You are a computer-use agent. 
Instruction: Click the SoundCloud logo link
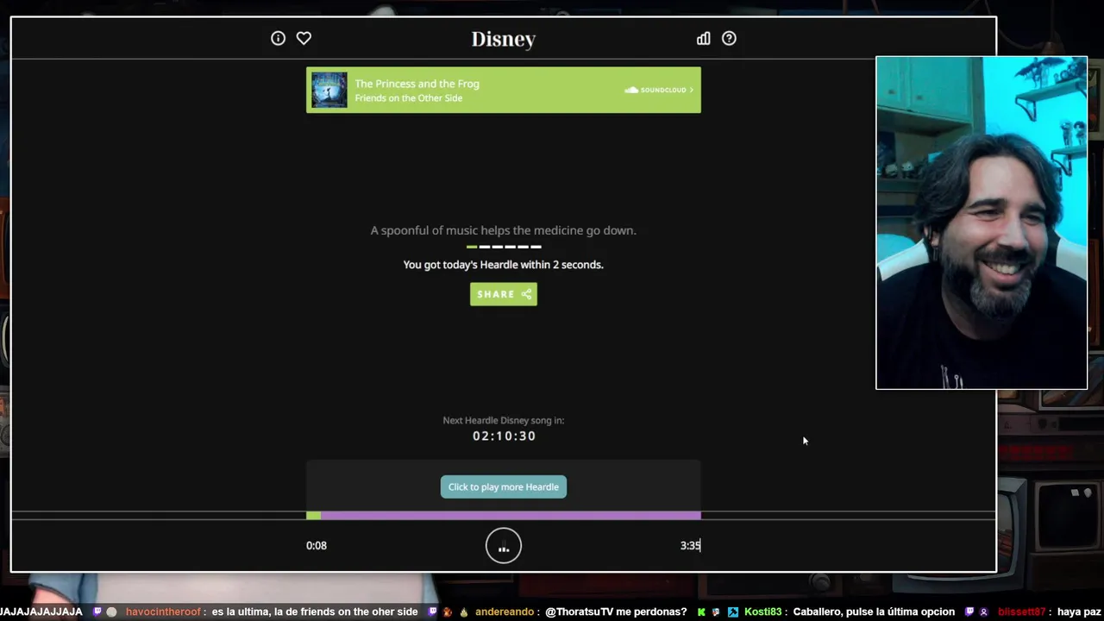click(x=659, y=90)
